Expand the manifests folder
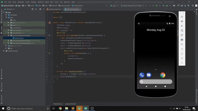The width and height of the screenshot is (198, 111). 6,15
